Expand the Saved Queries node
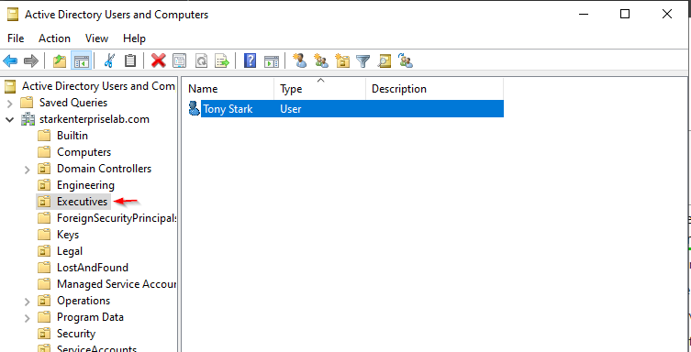This screenshot has width=691, height=352. pos(10,104)
